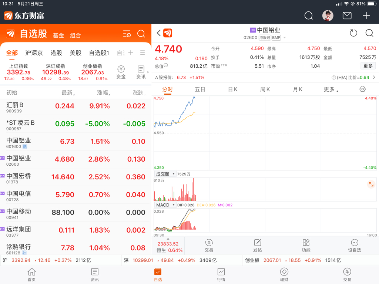Open 创业板指 index quote

(93, 72)
